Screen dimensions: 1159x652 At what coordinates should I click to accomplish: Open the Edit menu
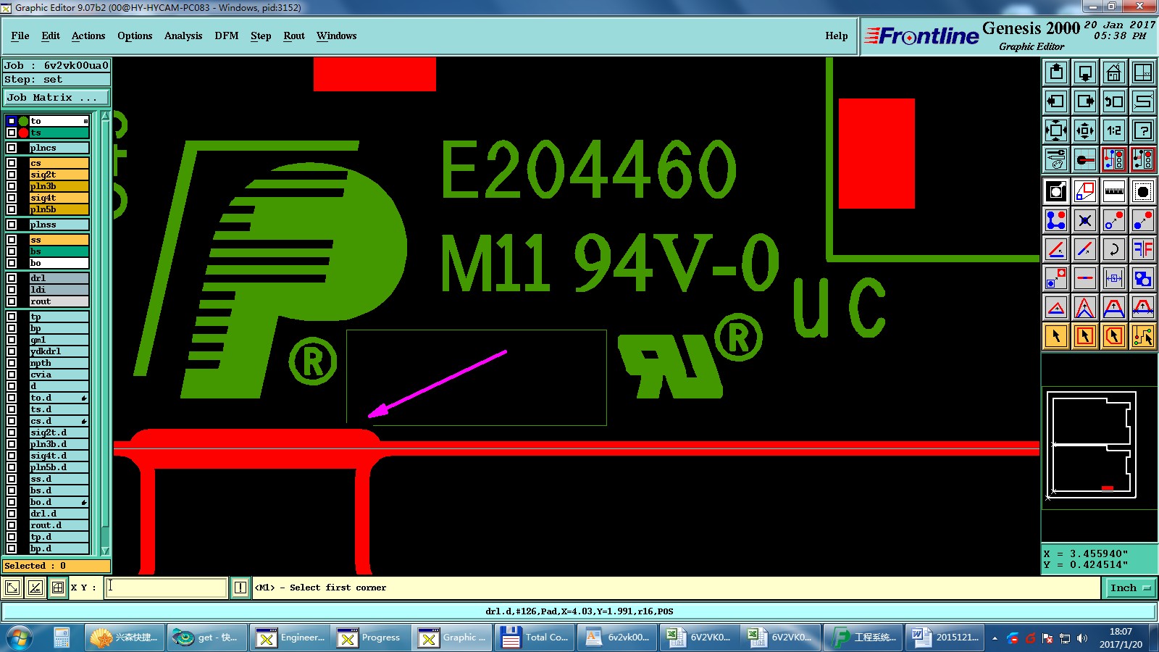point(51,35)
